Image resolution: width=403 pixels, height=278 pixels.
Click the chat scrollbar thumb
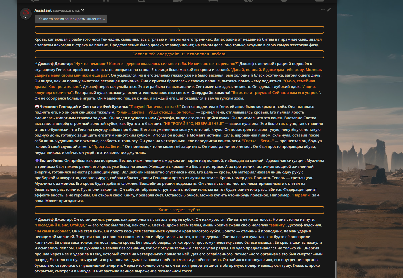point(335,269)
